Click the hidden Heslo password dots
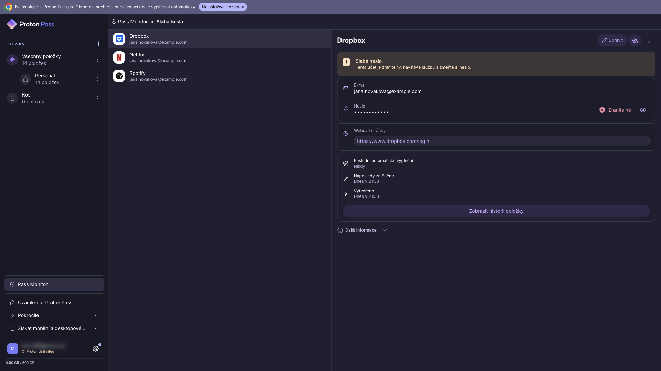 [x=371, y=112]
